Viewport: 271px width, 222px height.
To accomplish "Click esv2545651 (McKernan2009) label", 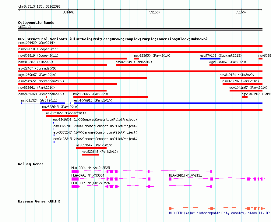I will point(41,81).
